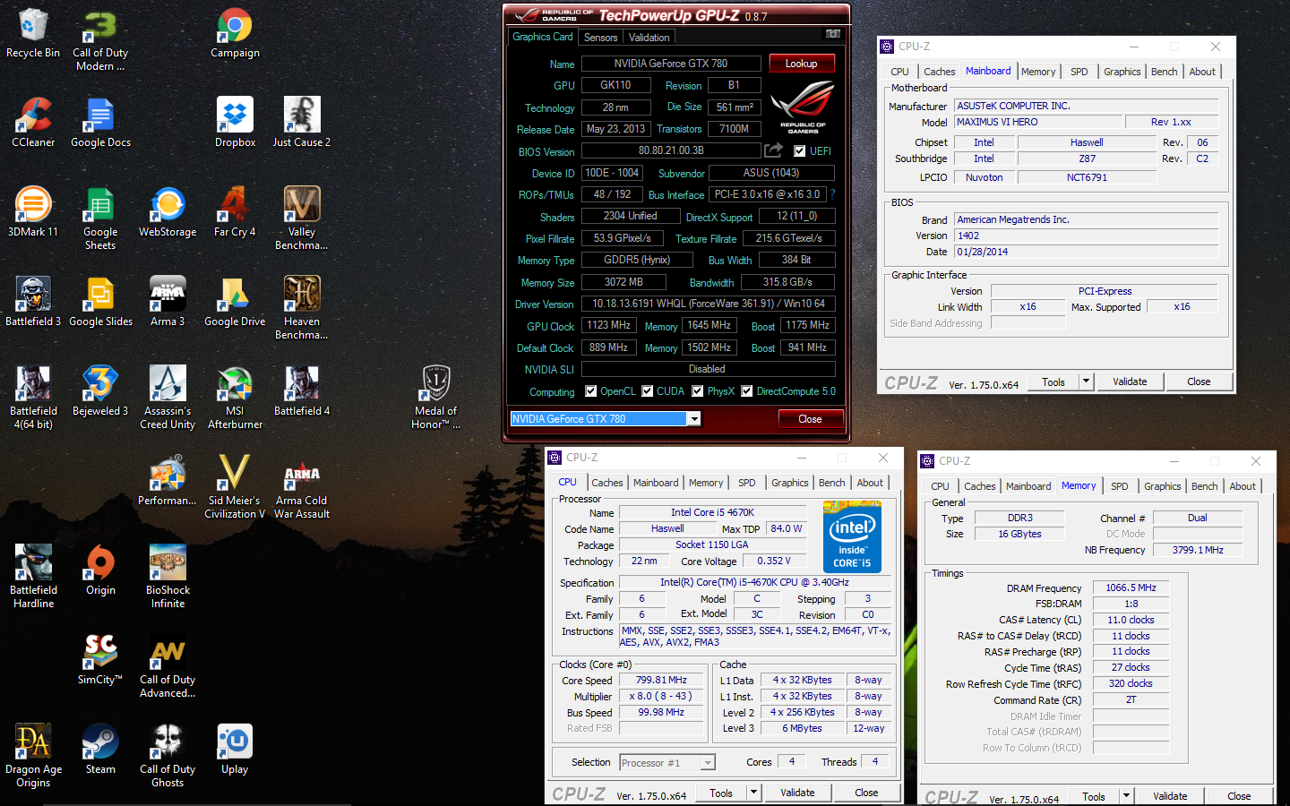Select the CAS# Latency value 11.0 clocks
The height and width of the screenshot is (806, 1290).
click(1131, 620)
